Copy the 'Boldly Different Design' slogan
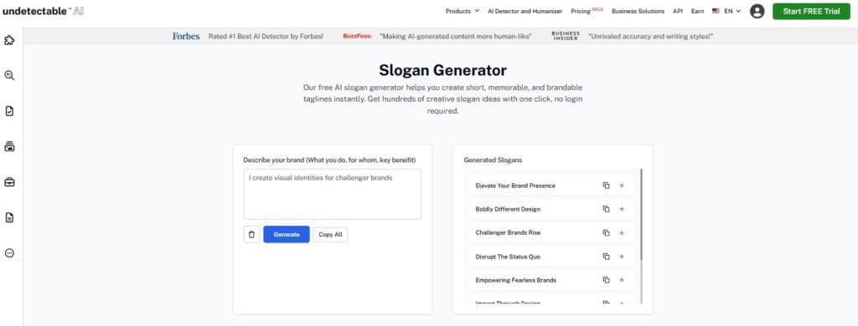 (x=606, y=209)
